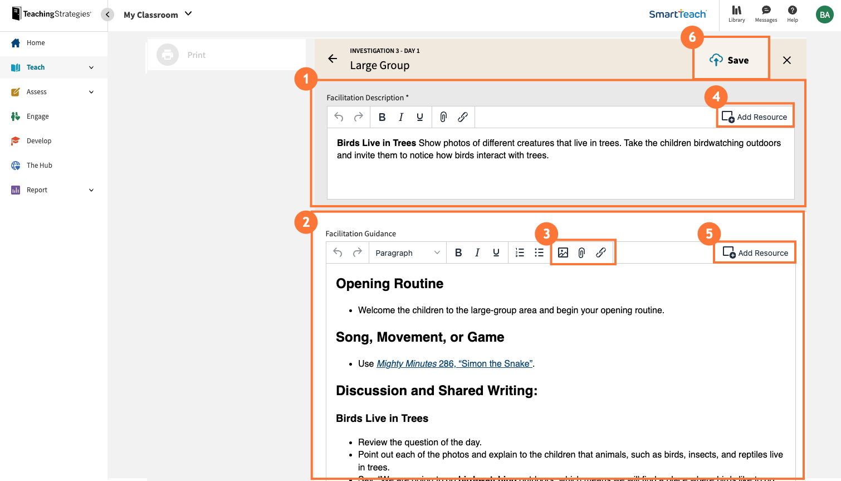Select the Underline icon in Facilitation Description toolbar
This screenshot has height=481, width=841.
419,117
